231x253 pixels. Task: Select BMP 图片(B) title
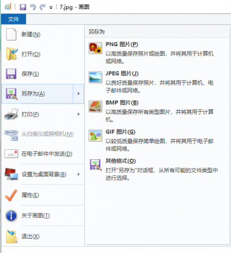122,102
